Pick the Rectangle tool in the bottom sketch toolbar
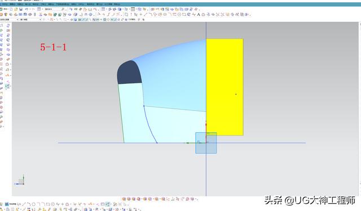 (48, 204)
